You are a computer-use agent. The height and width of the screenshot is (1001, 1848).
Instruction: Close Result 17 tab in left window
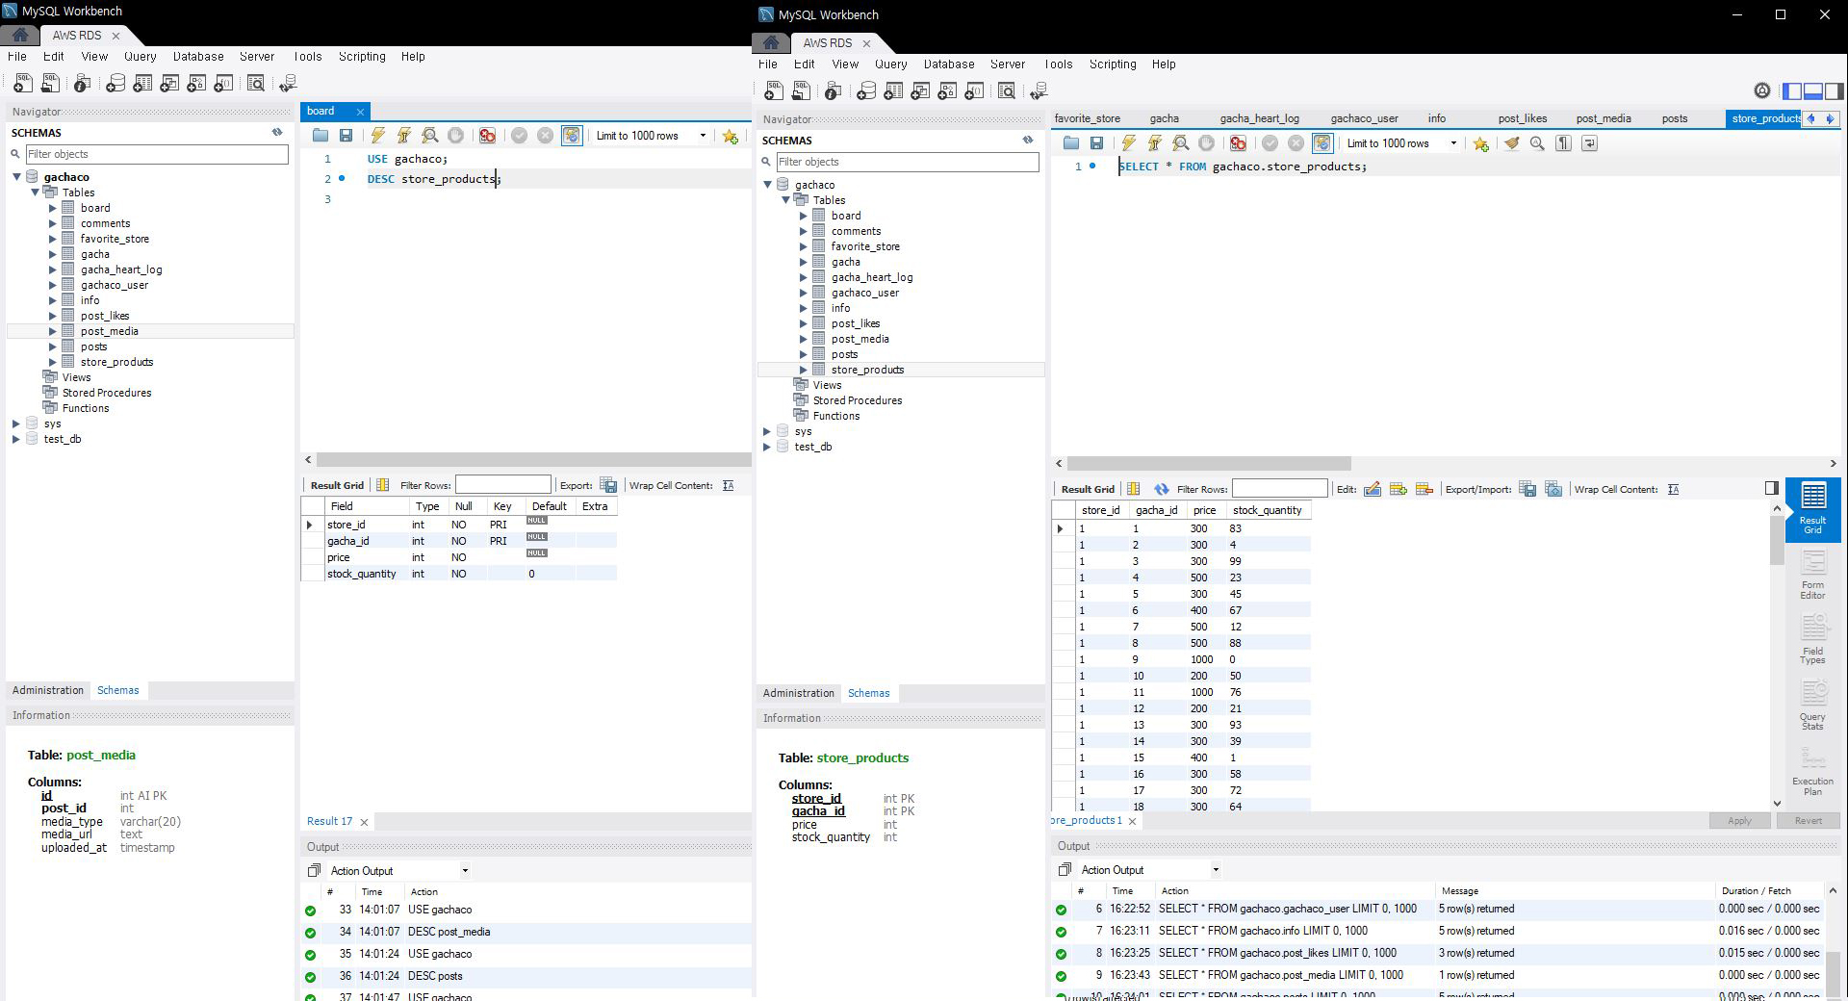[x=364, y=822]
